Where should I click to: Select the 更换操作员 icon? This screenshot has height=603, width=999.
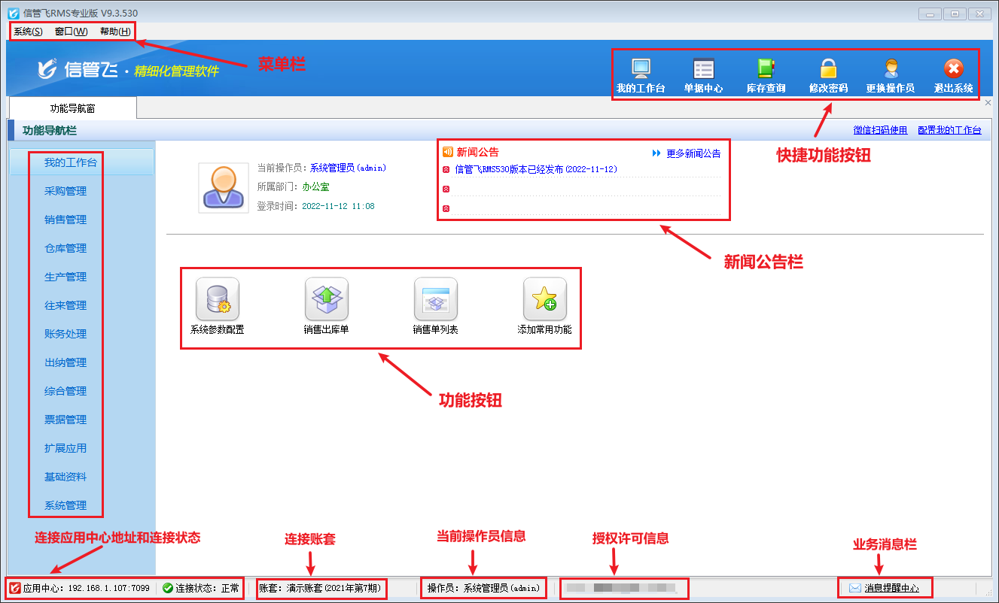pos(891,70)
